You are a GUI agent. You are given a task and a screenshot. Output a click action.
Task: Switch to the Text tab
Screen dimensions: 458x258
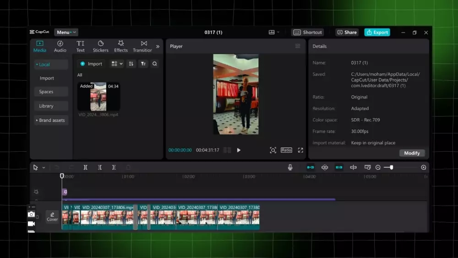click(x=80, y=46)
